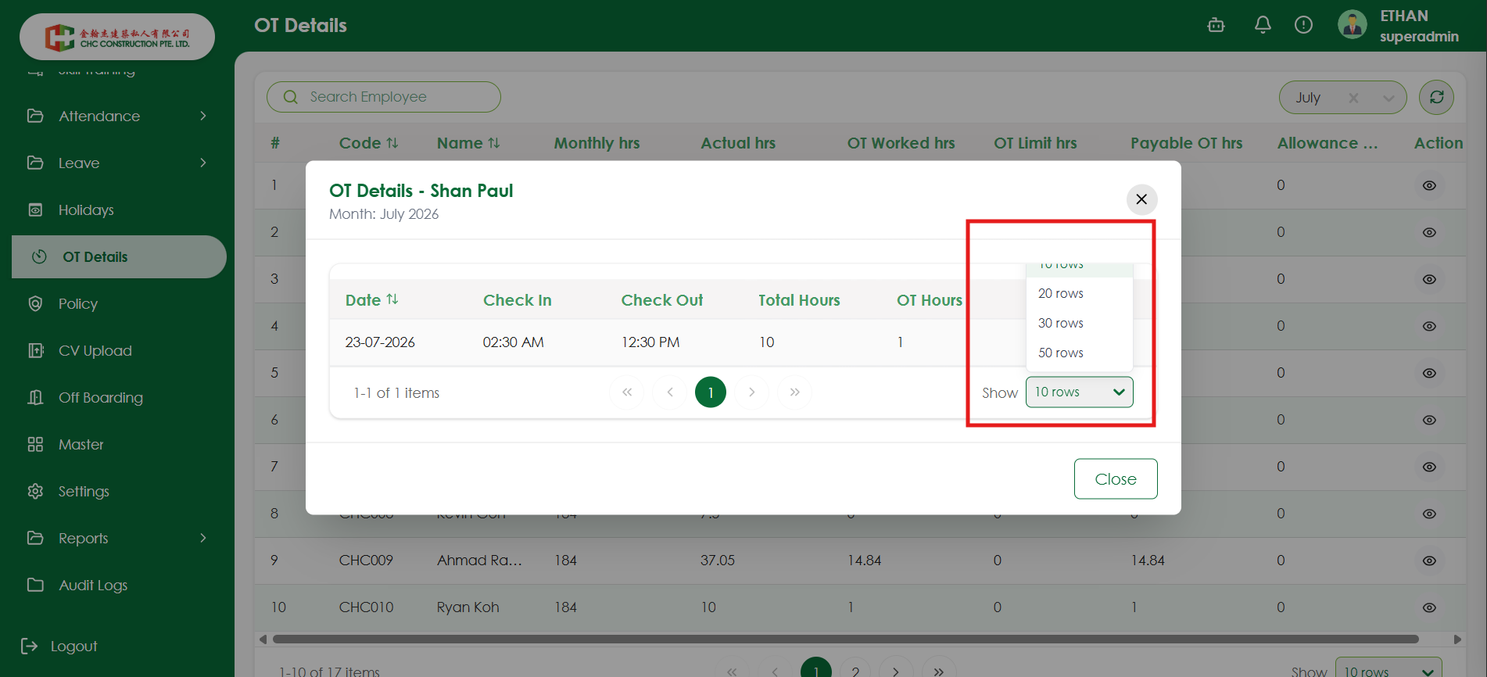Open the modal's 10 rows page size dropdown
Screen dimensions: 1487x677
tap(1079, 392)
